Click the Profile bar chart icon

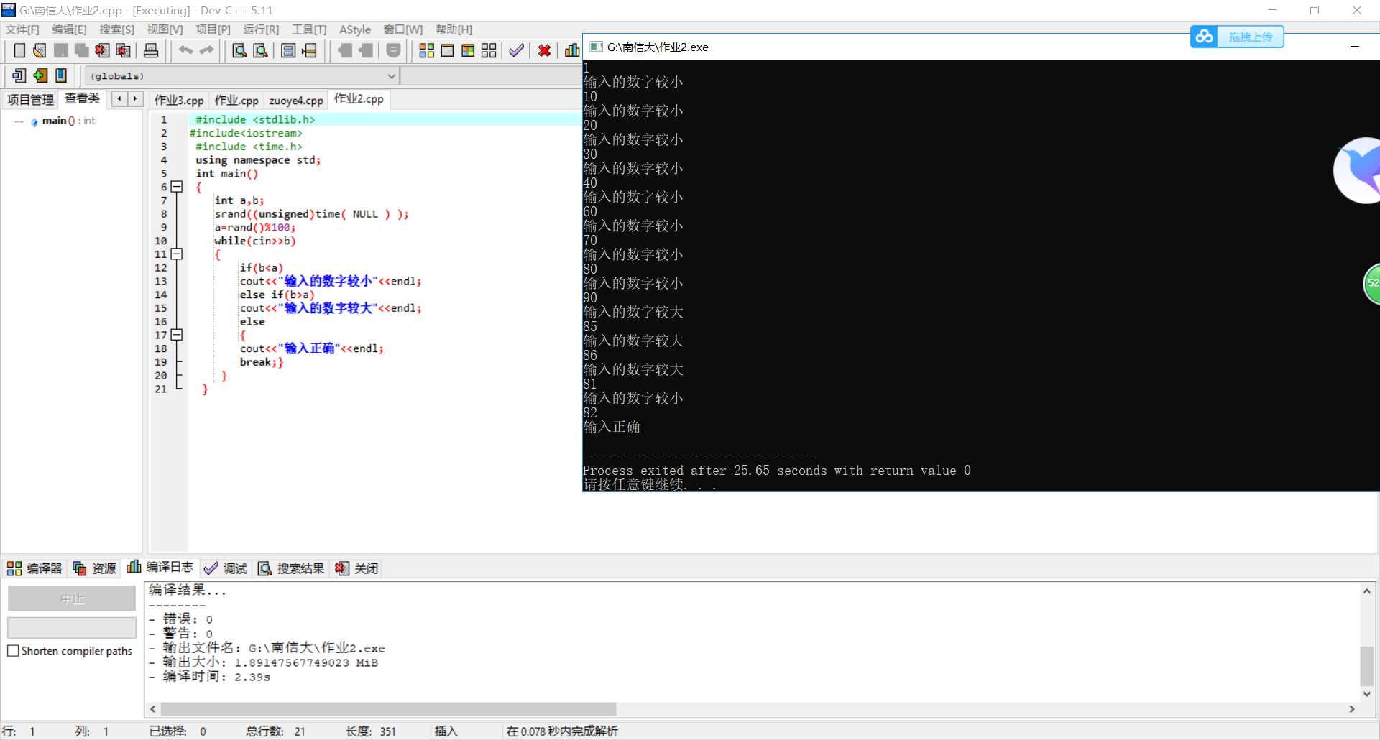[x=572, y=50]
